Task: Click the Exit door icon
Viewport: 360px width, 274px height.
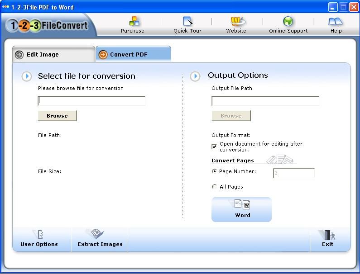Action: tap(328, 235)
